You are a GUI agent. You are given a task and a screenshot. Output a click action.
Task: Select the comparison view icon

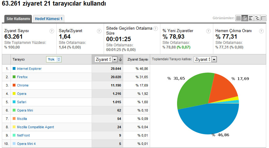[257, 18]
